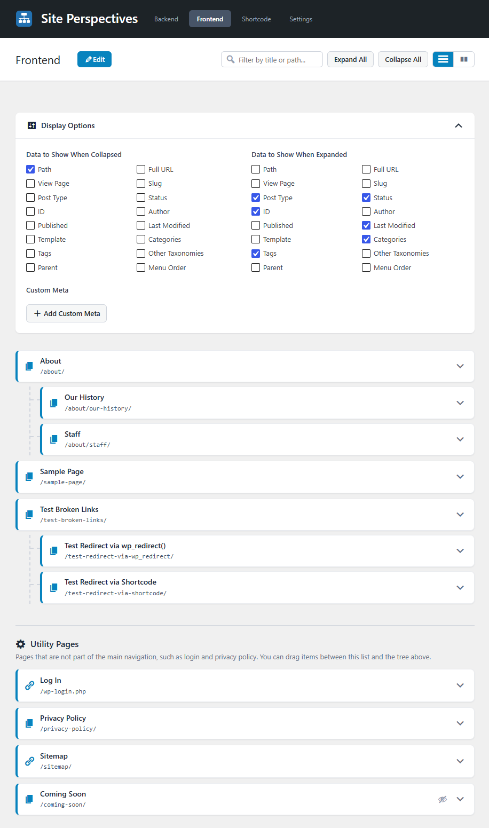Click the hidden-eye icon on Coming Soon
The height and width of the screenshot is (828, 489).
point(443,799)
